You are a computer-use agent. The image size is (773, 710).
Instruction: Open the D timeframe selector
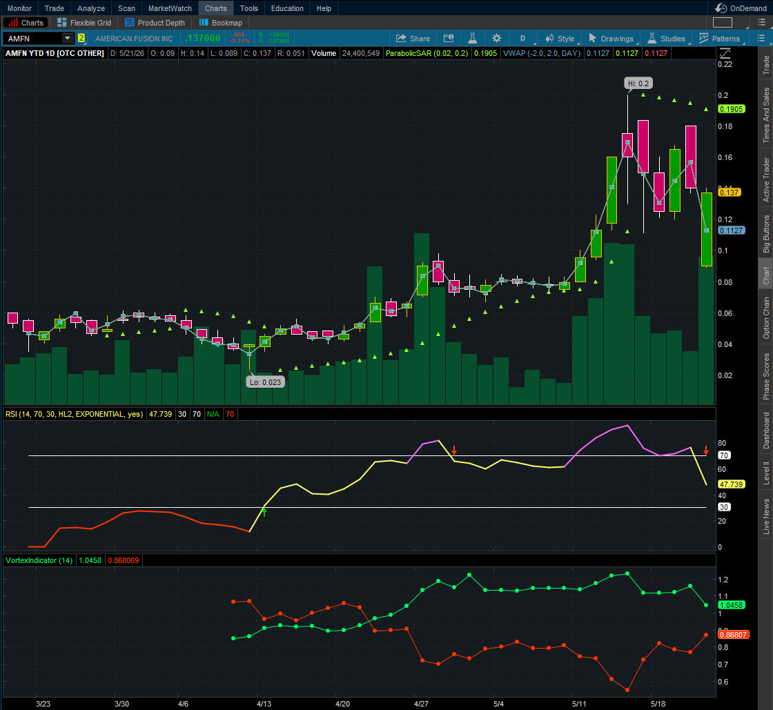tap(522, 39)
